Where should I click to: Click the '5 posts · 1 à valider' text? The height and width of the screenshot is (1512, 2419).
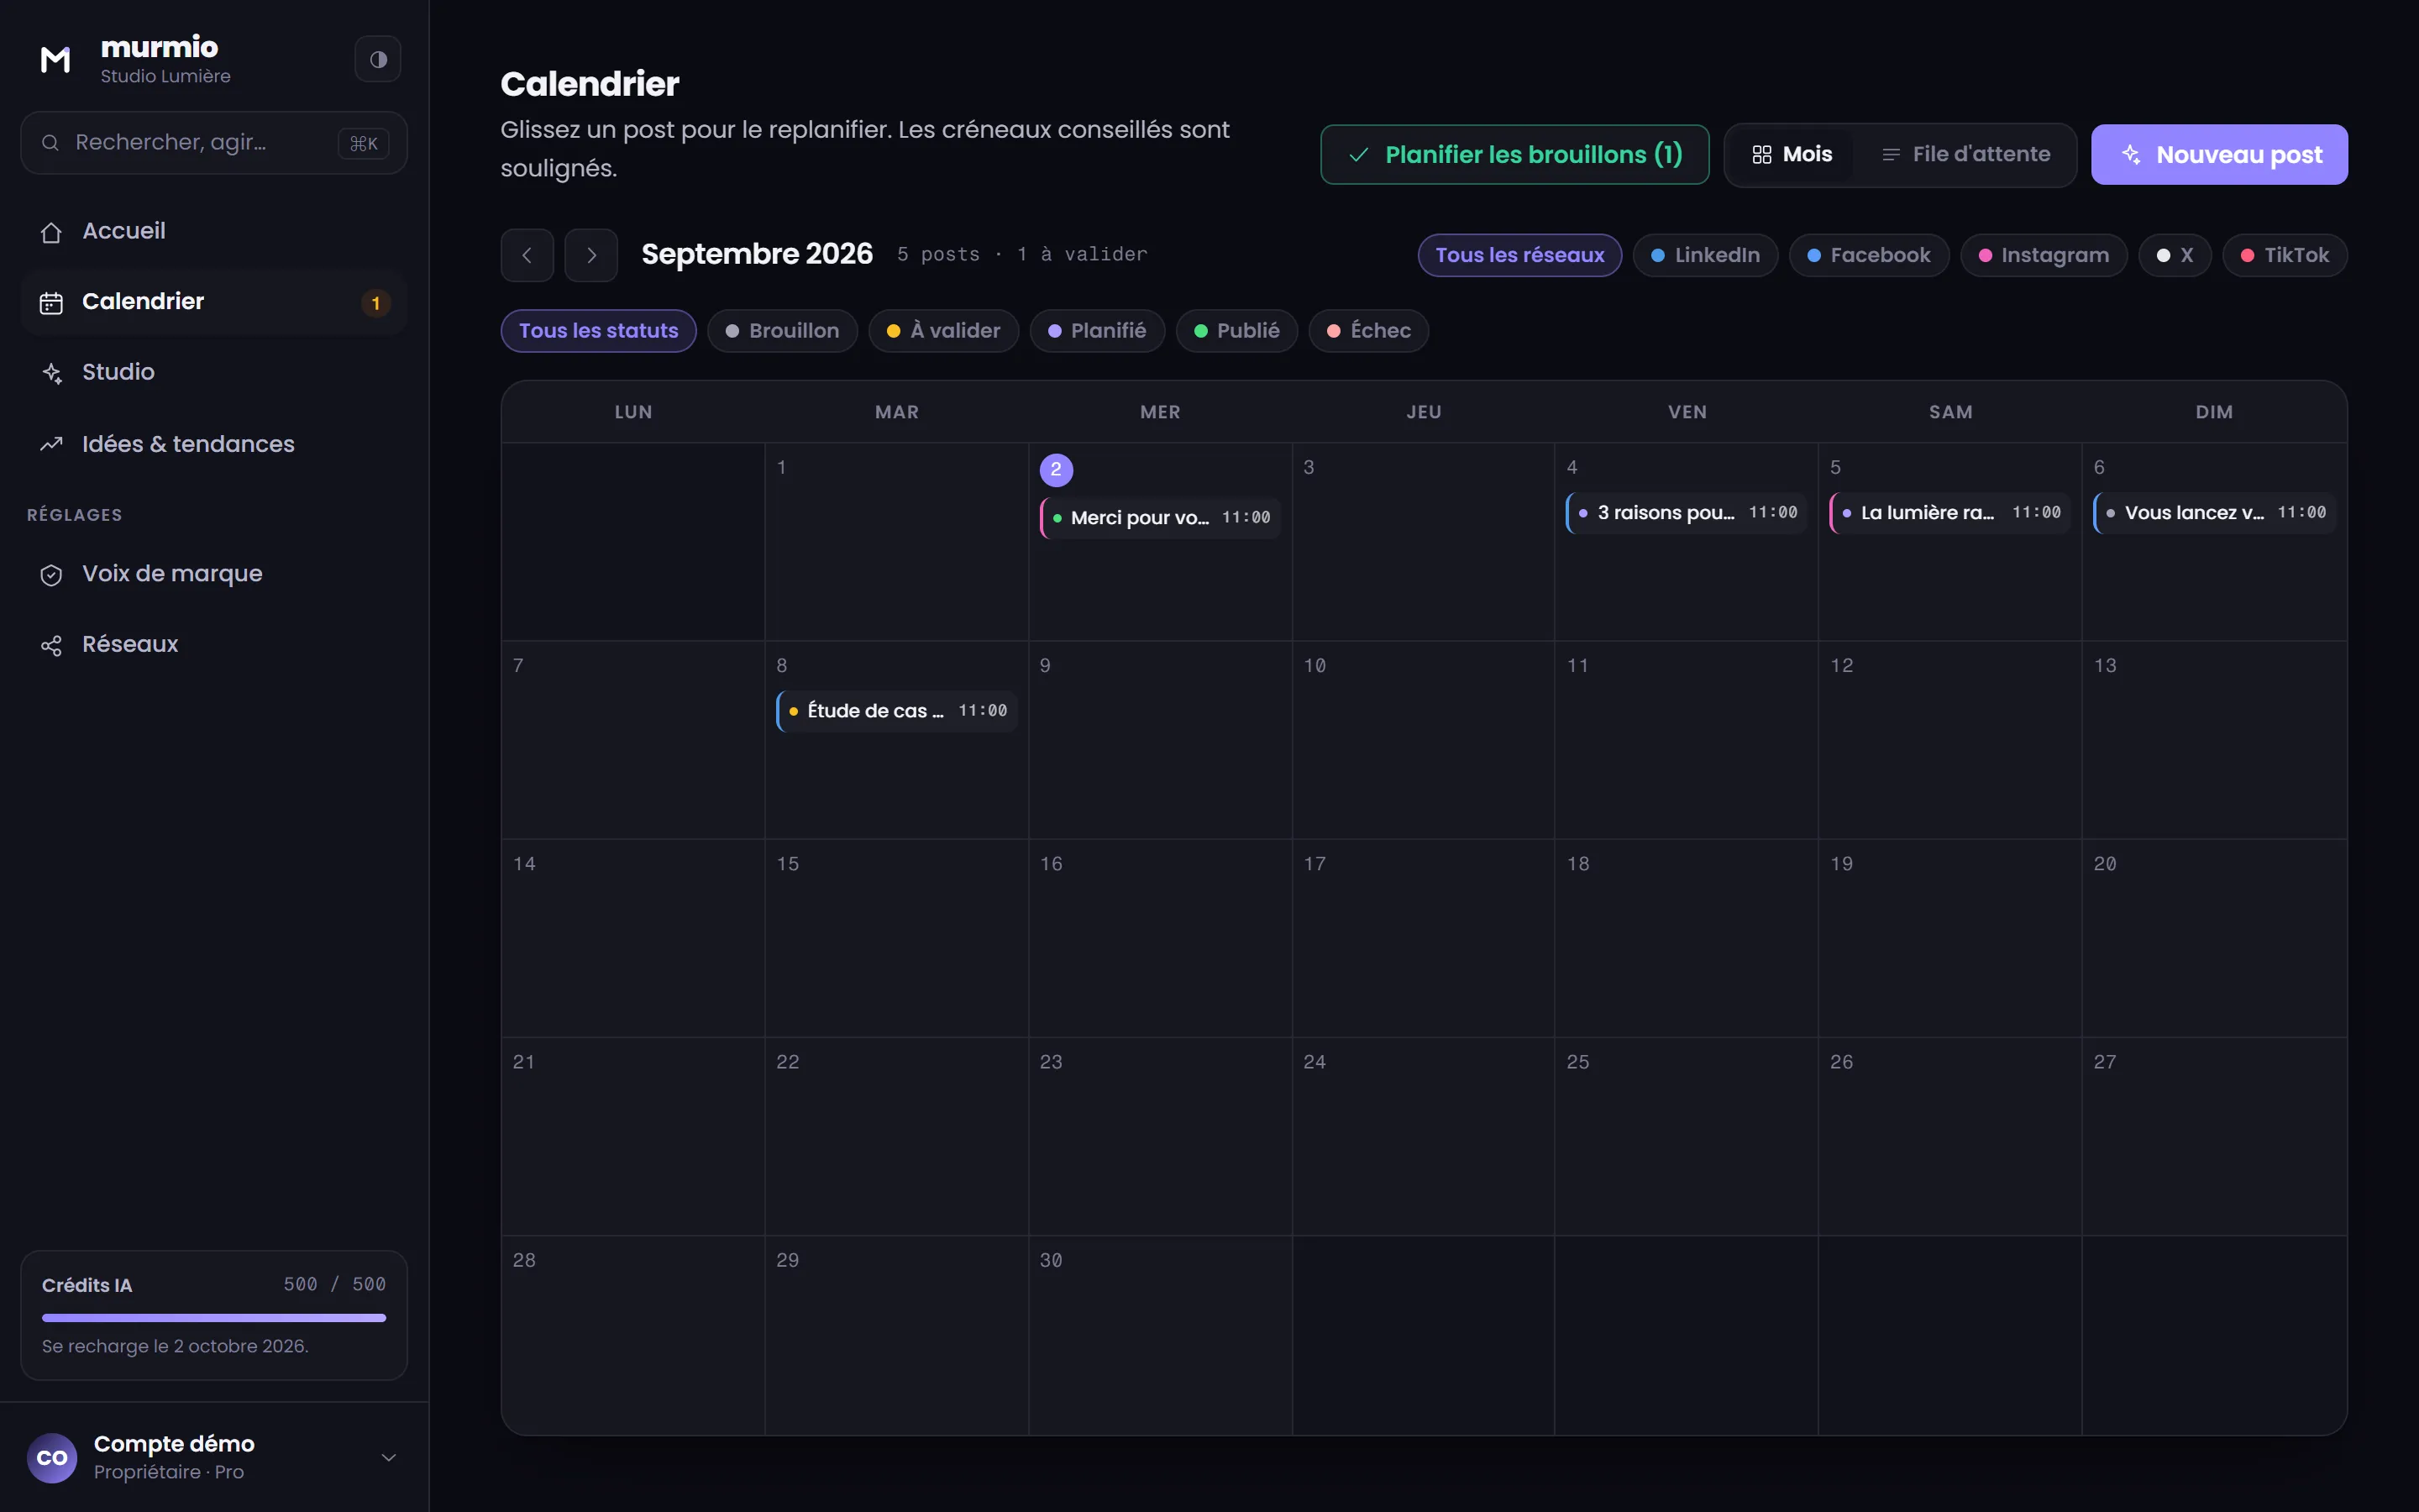1021,255
